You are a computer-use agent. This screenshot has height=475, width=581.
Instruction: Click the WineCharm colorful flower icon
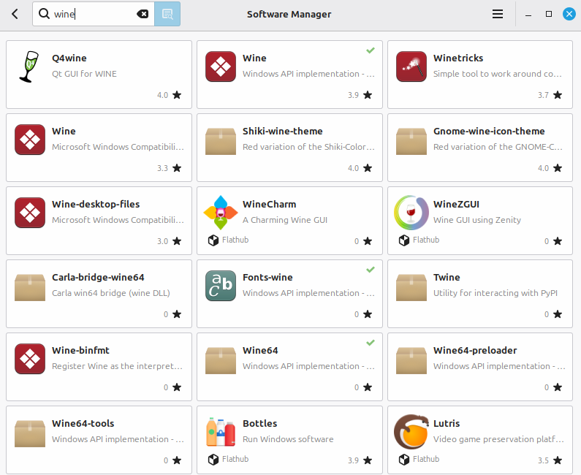coord(221,213)
